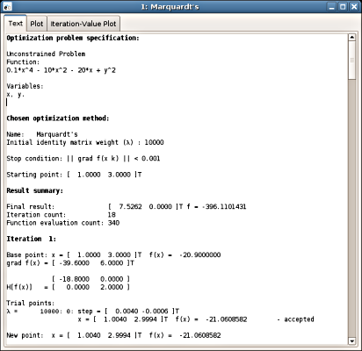Viewport: 362px width, 351px height.
Task: Click the 'Result summary:' heading
Action: click(34, 190)
